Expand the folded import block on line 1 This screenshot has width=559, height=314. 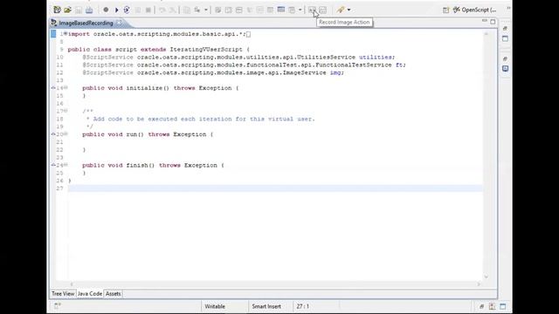(x=66, y=33)
